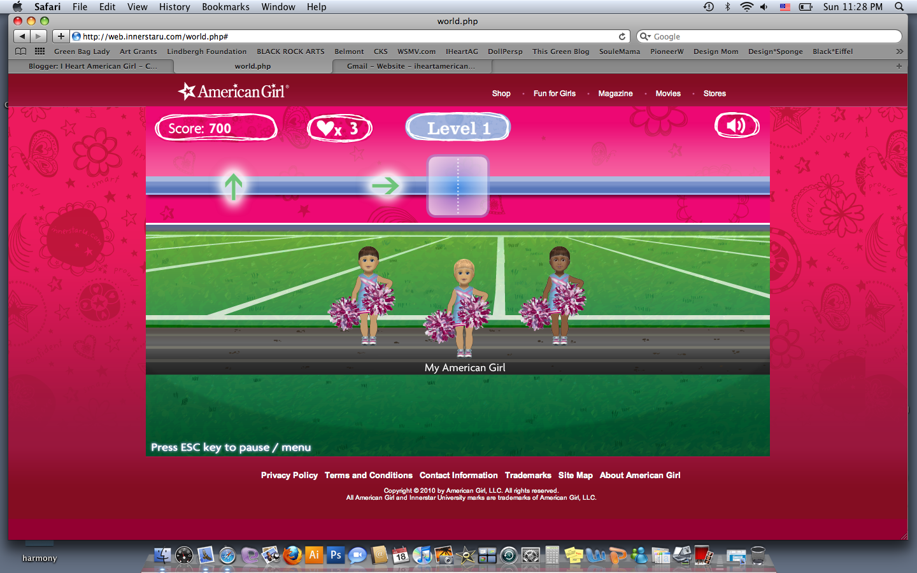The image size is (917, 573).
Task: Open the Design*Sponge bookmark
Action: tap(775, 52)
